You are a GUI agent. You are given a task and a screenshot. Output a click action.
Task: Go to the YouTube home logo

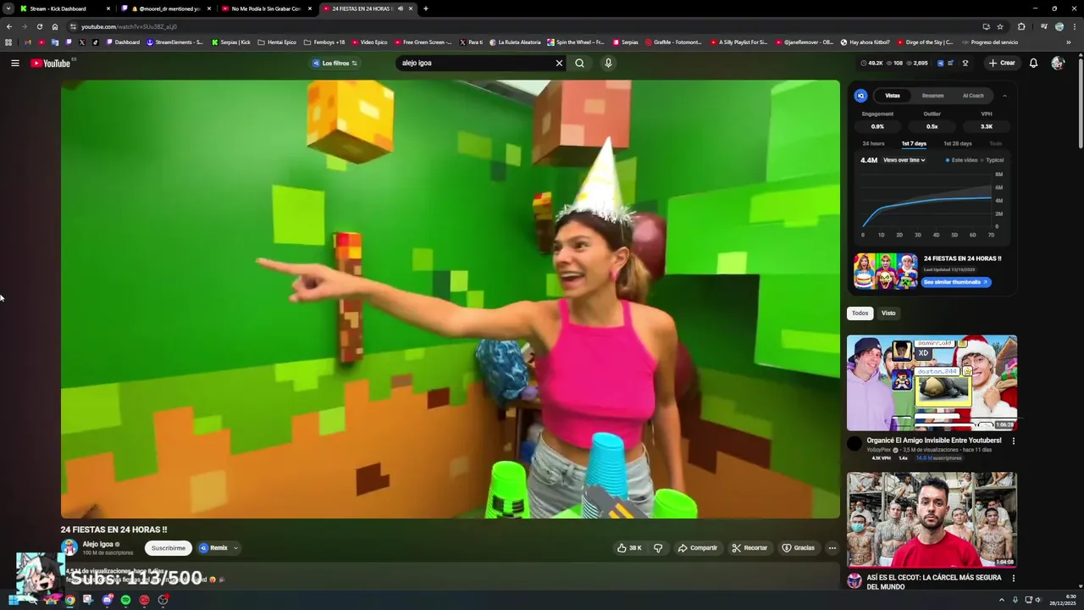[51, 63]
